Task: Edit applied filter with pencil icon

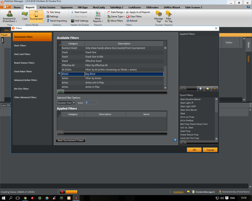Action: [x=215, y=89]
